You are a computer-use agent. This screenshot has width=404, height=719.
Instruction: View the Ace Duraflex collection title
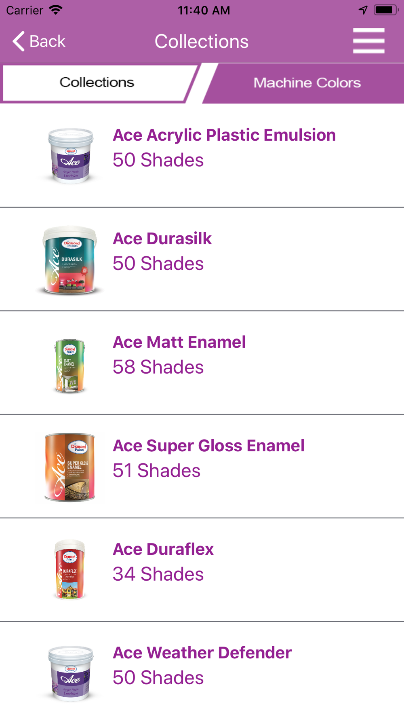tap(163, 549)
